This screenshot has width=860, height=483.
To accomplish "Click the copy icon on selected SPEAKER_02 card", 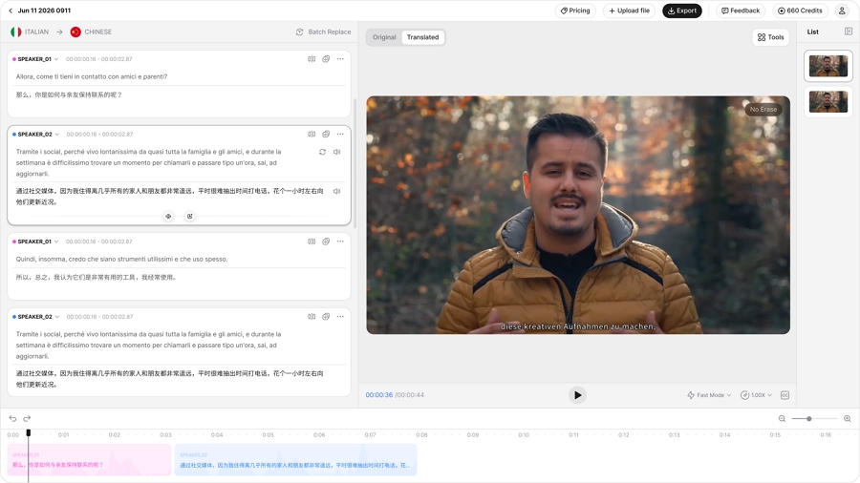I will (x=326, y=134).
